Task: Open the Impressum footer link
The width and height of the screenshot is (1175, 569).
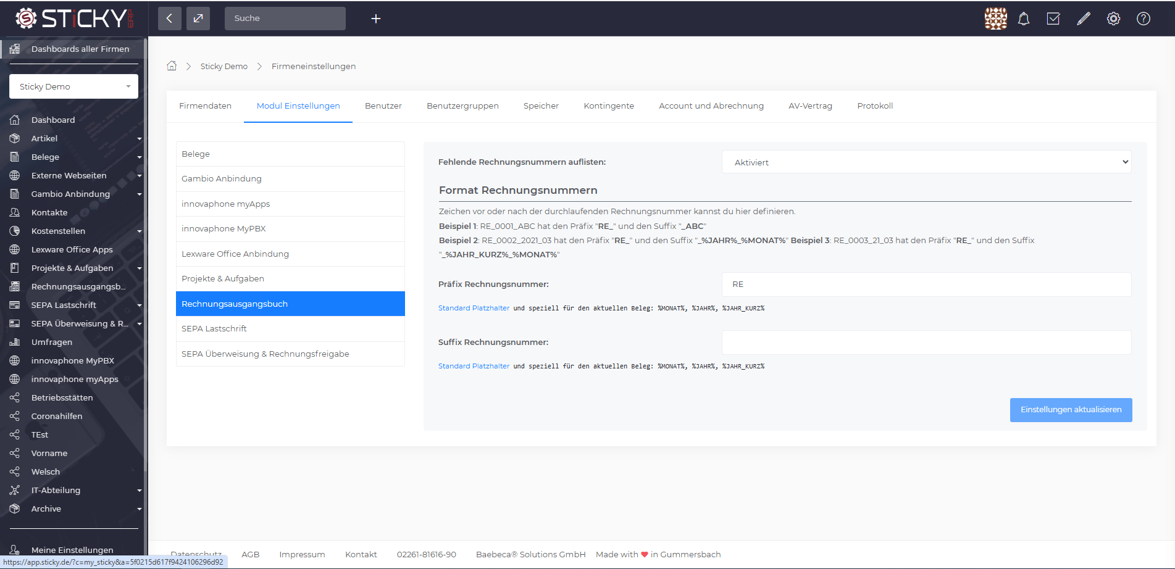Action: coord(302,554)
